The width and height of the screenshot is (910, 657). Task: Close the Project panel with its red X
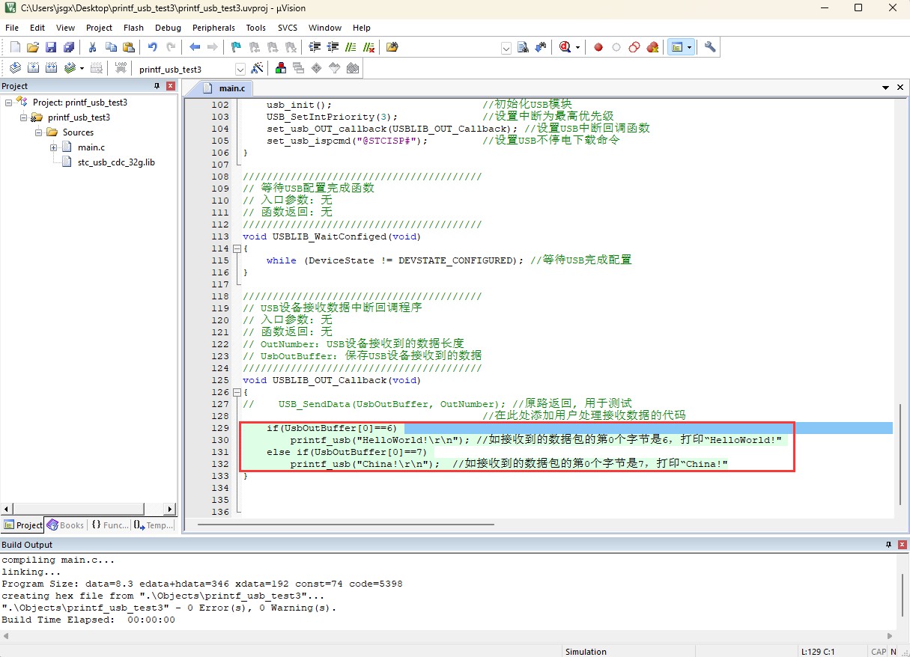point(170,86)
